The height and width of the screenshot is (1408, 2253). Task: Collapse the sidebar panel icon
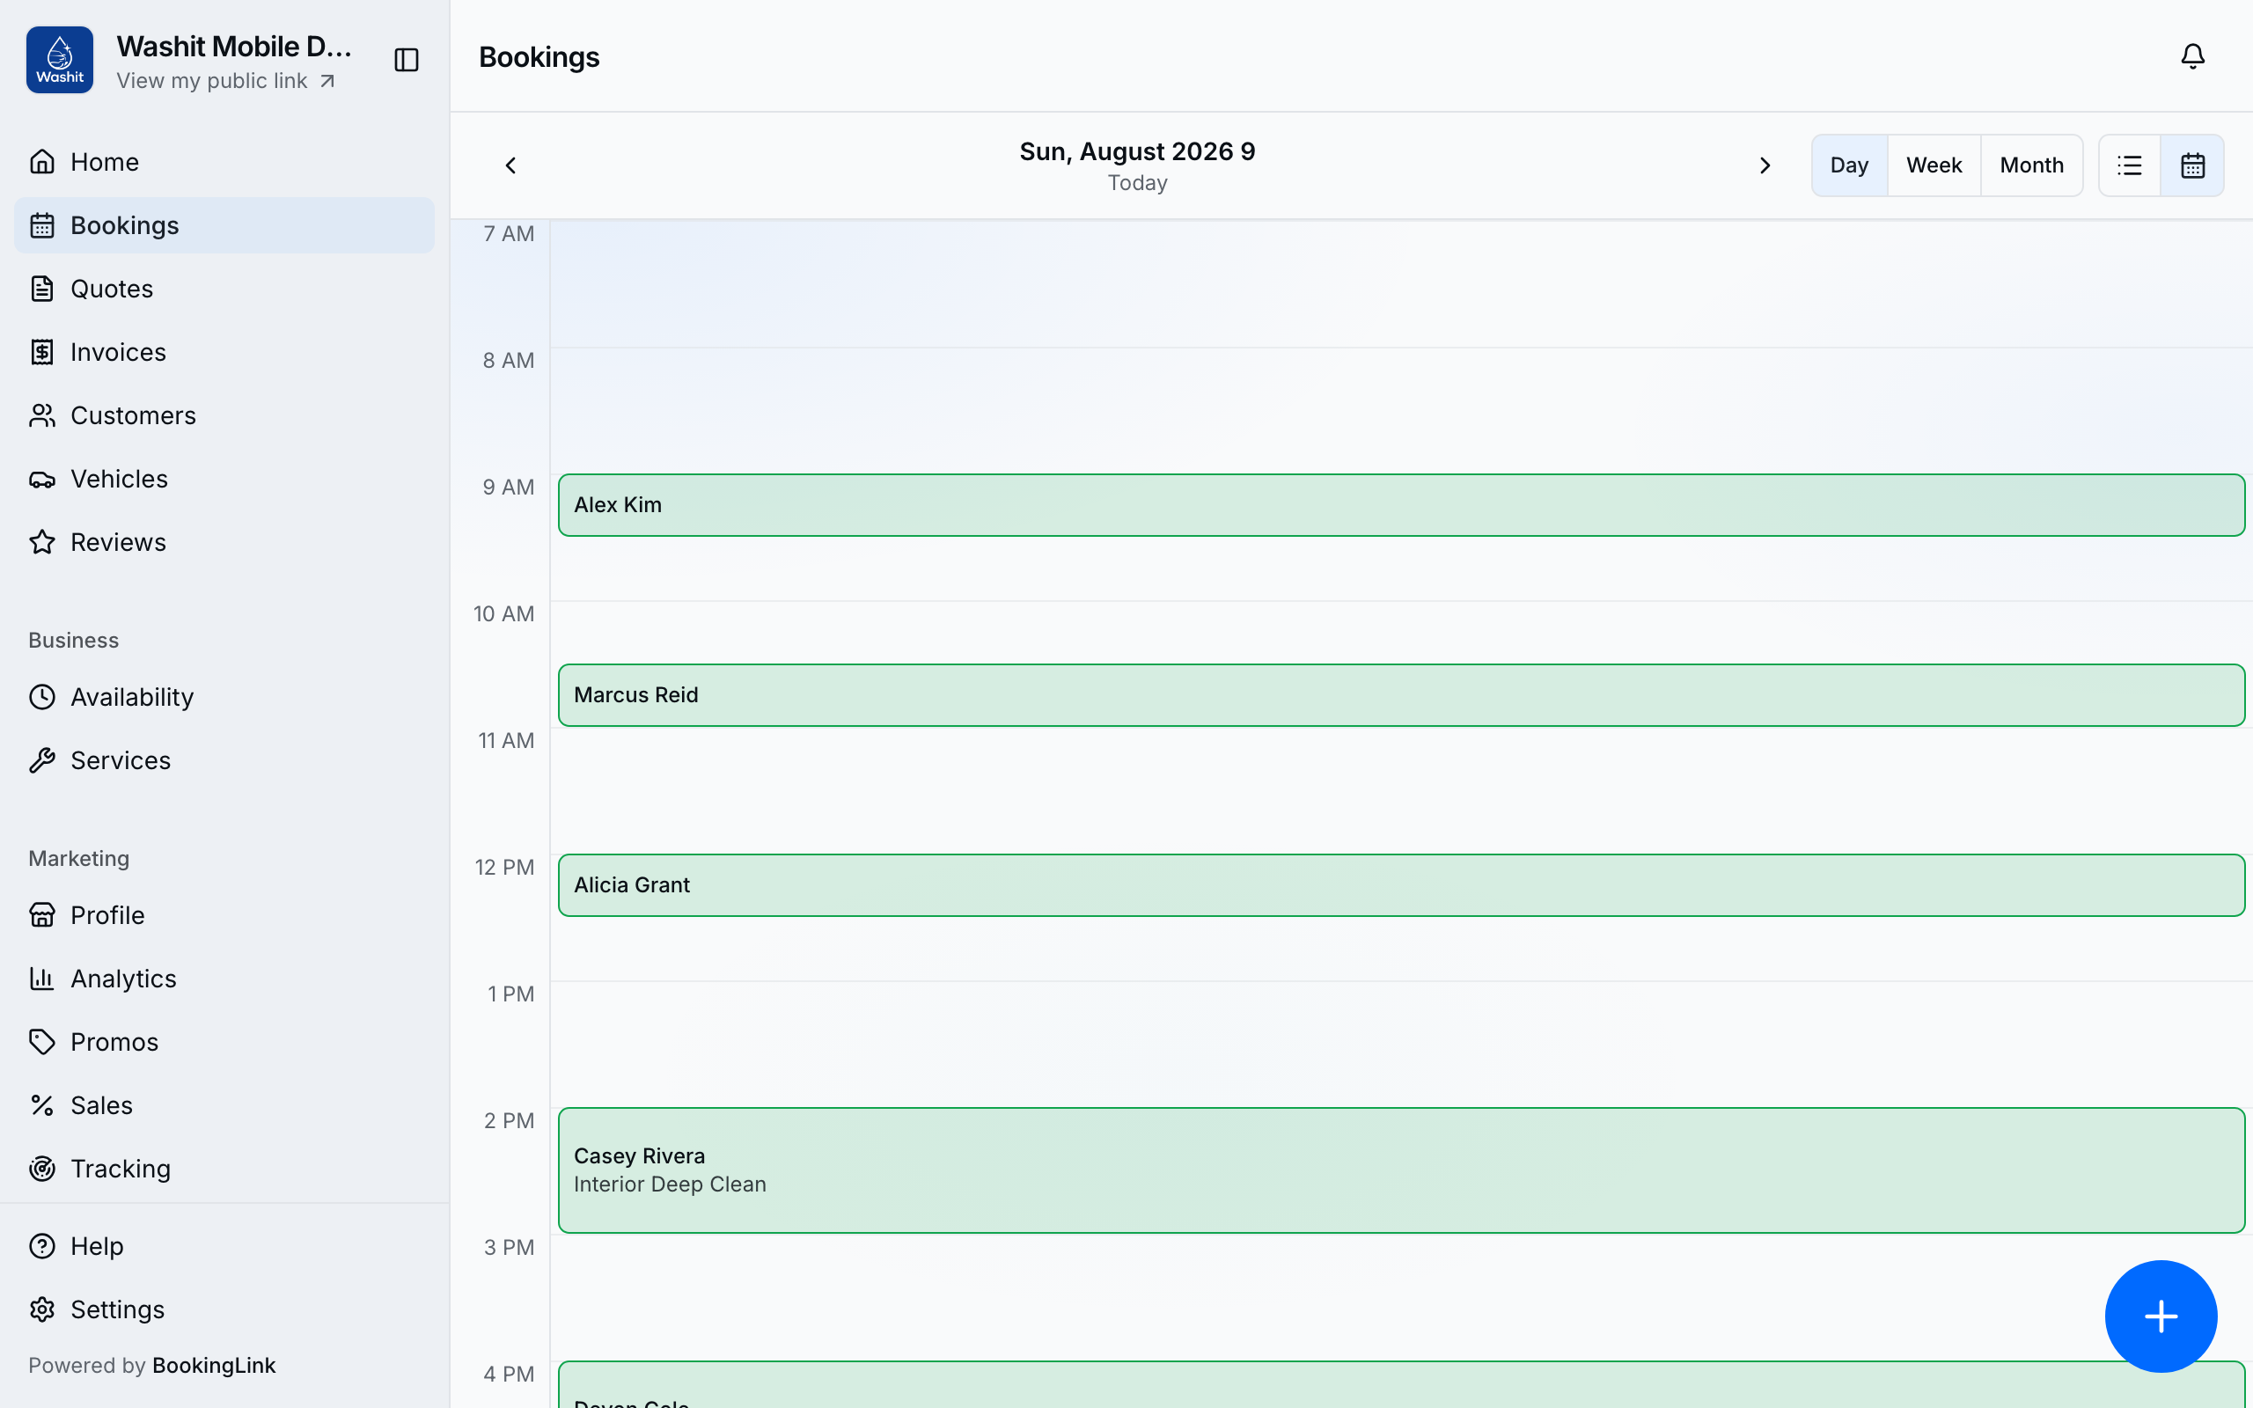click(406, 60)
